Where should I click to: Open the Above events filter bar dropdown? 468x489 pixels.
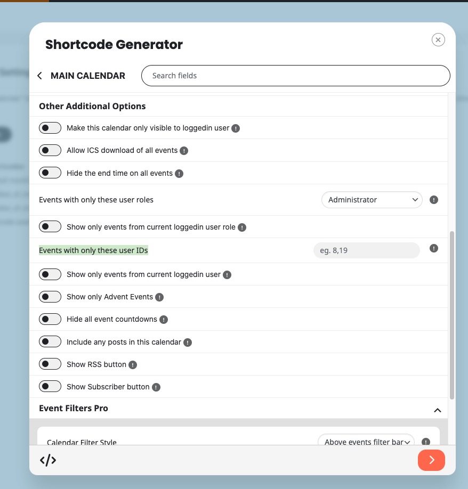(x=366, y=439)
